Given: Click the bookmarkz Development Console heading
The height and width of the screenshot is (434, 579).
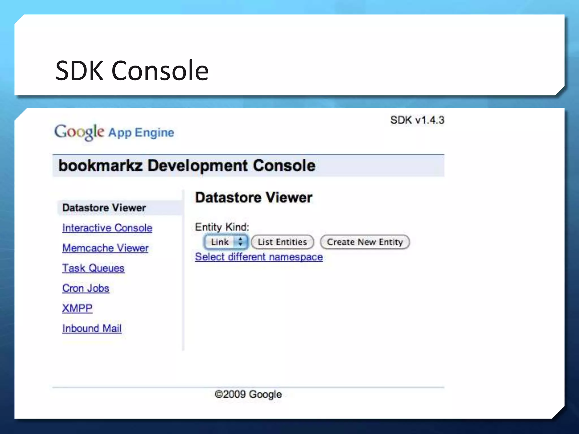Looking at the screenshot, I should click(x=187, y=166).
